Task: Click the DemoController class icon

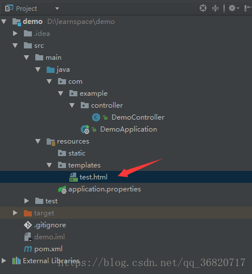Action: click(x=96, y=117)
